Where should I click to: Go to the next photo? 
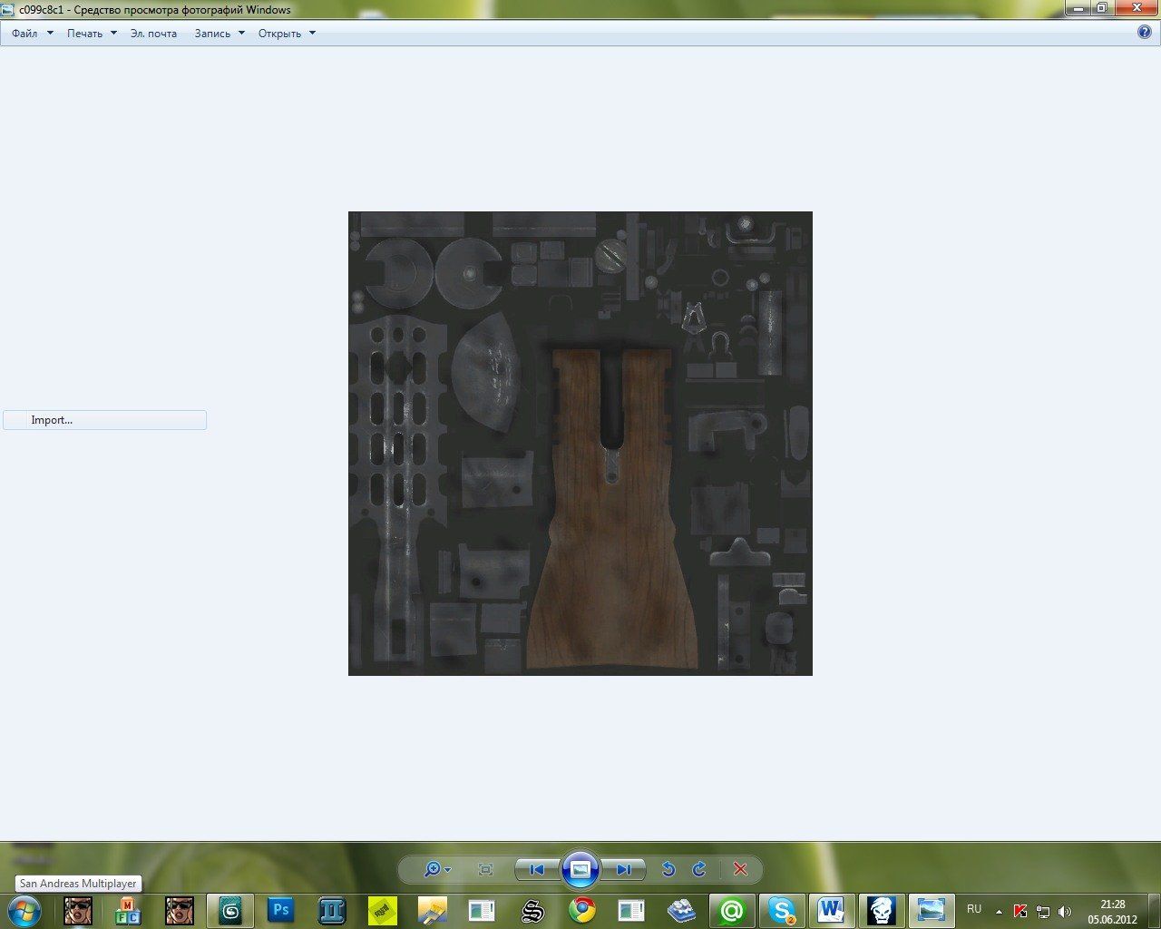click(x=624, y=869)
